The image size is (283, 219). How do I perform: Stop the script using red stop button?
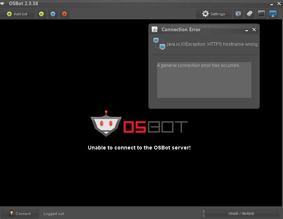64,14
